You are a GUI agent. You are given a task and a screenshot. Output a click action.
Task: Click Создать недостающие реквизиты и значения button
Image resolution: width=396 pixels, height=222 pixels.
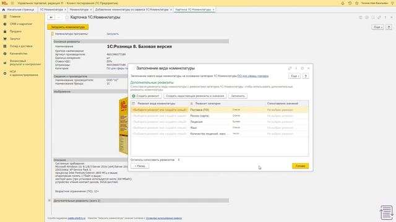[195, 96]
